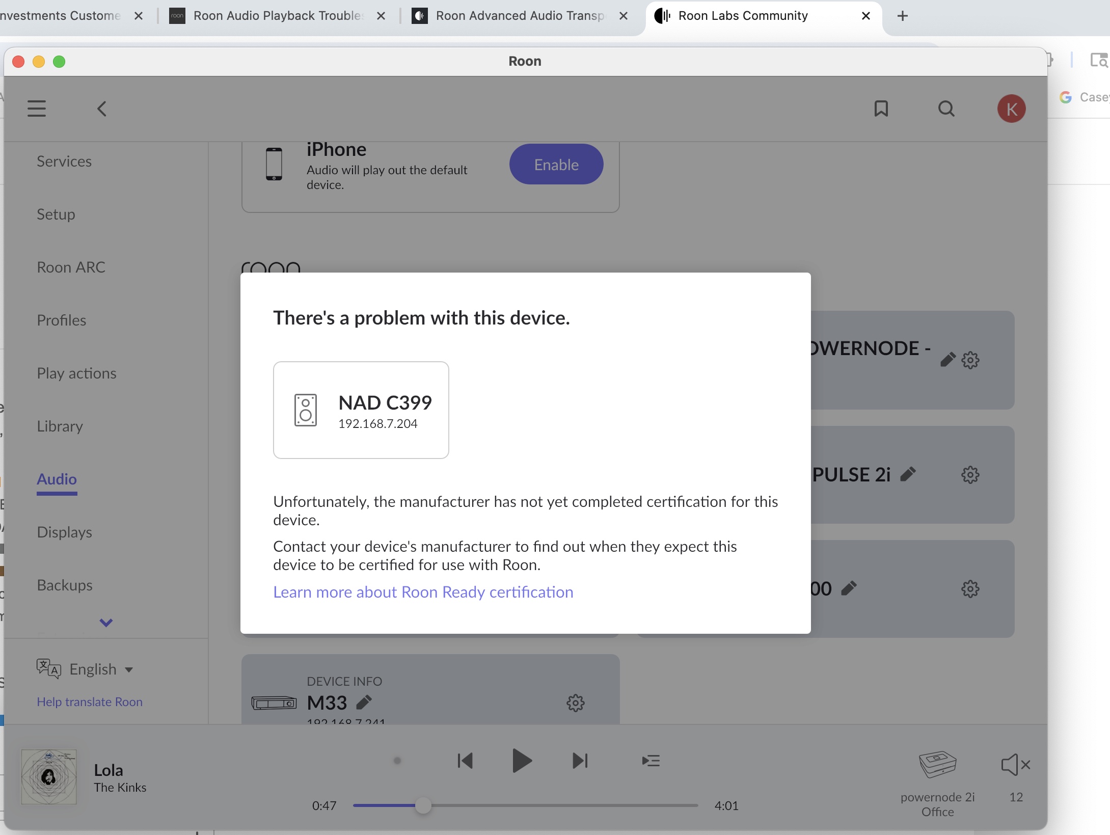Open the queue icon in playback bar

651,761
